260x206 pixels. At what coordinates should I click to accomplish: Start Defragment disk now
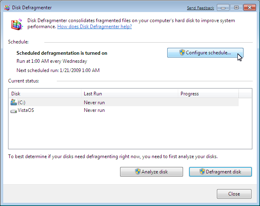(220, 172)
